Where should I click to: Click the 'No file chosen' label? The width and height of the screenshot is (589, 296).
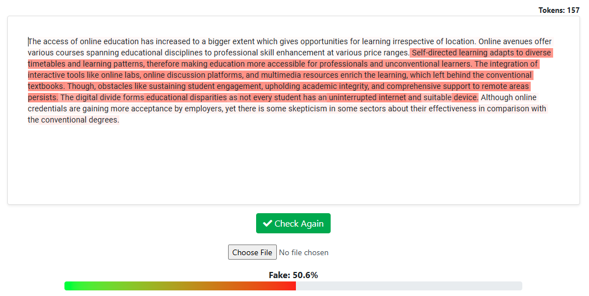(x=304, y=252)
